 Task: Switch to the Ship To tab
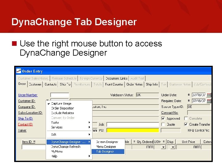[x=65, y=84]
